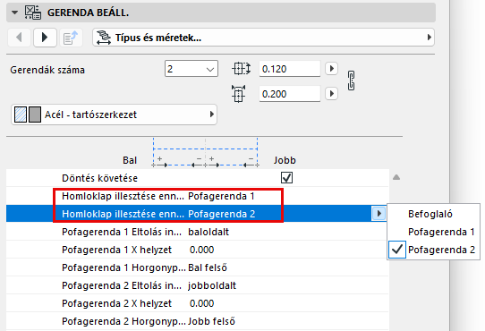Screen dimensions: 485x331
Task: Open the Típus és méretek... page selector
Action: click(x=263, y=38)
